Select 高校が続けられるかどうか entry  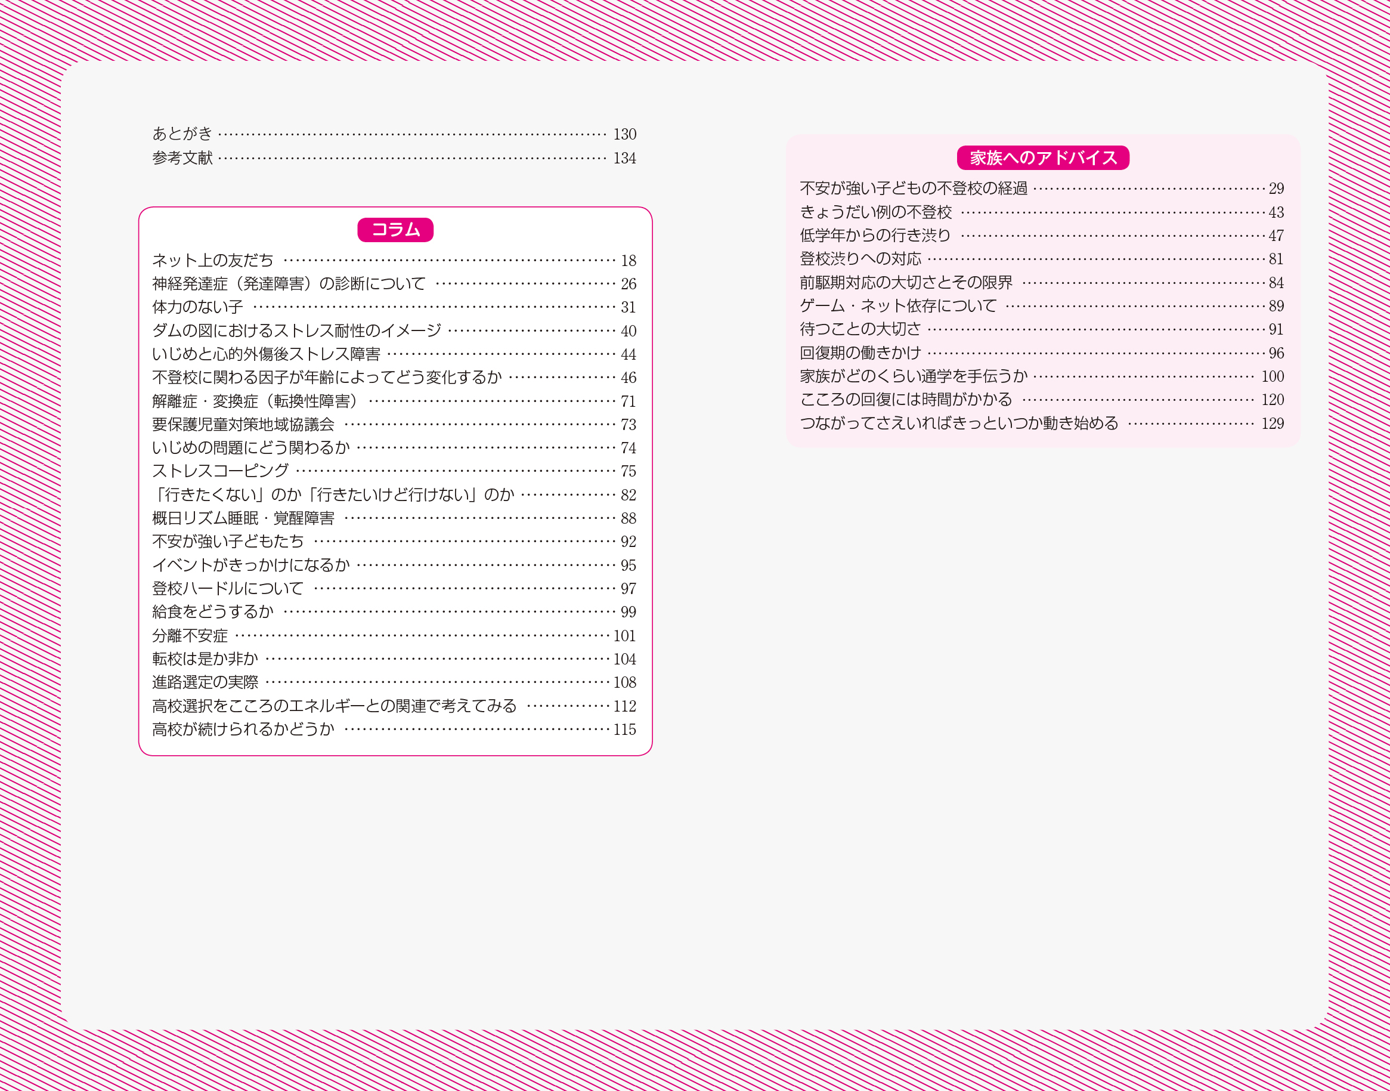(x=394, y=730)
